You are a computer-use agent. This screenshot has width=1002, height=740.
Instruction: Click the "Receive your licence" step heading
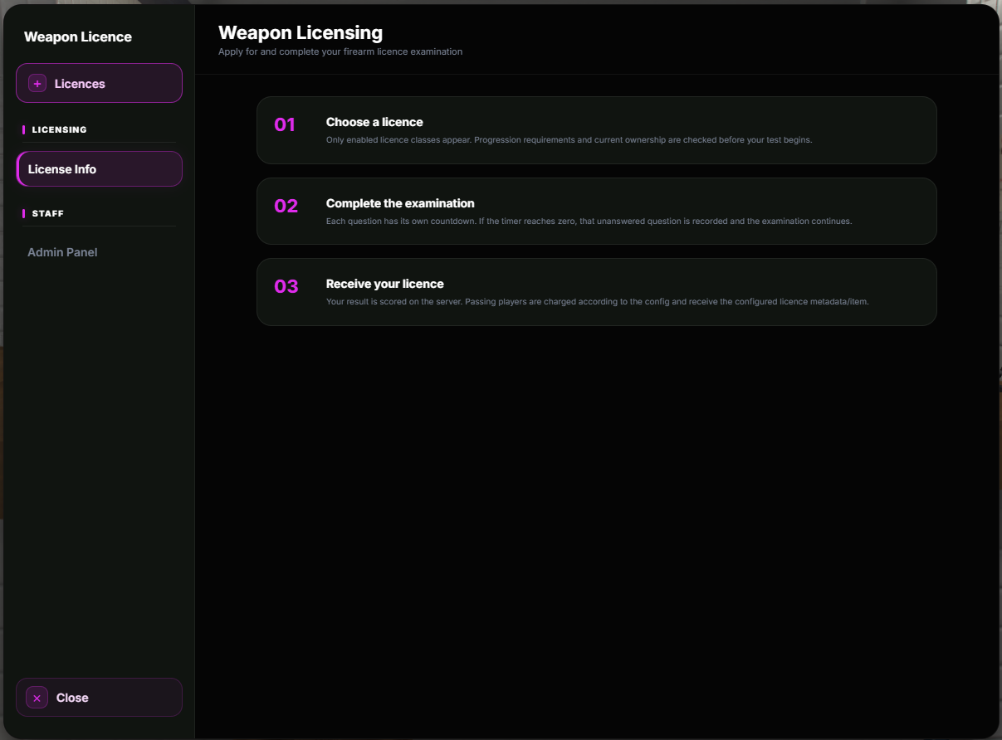pyautogui.click(x=385, y=284)
